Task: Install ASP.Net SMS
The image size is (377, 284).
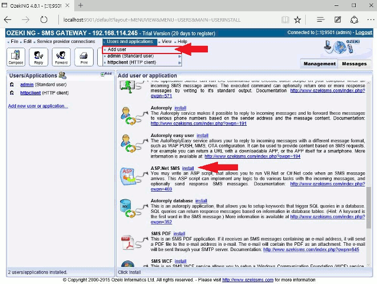Action: point(188,168)
